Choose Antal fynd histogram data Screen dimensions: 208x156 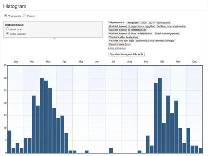(8, 29)
